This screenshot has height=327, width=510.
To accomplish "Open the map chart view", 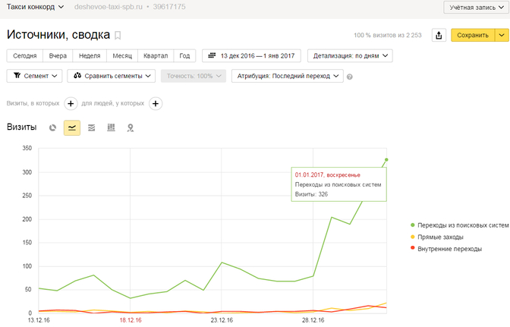I will click(131, 127).
